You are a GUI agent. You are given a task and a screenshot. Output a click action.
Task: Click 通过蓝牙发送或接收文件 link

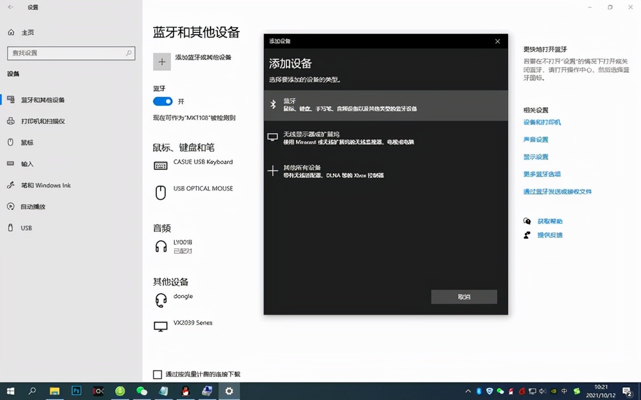click(x=556, y=191)
